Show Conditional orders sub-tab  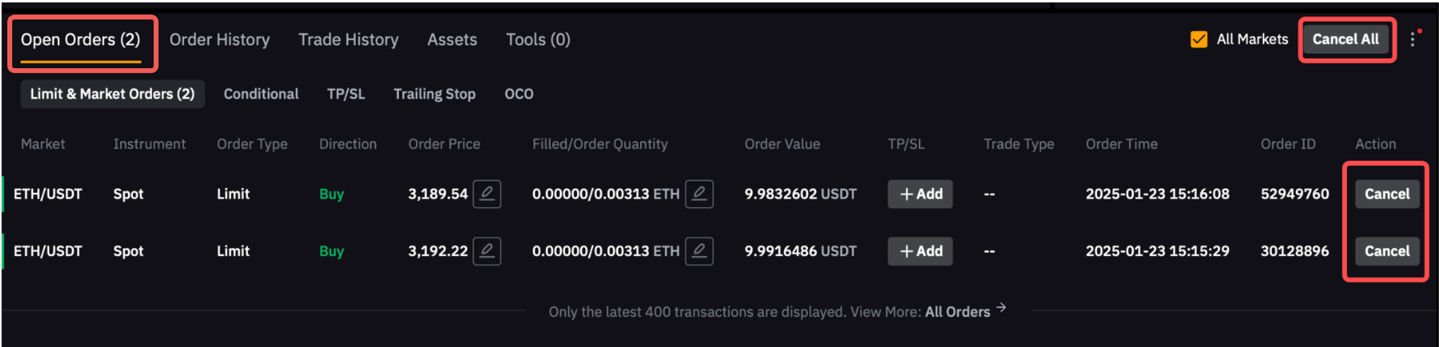261,94
